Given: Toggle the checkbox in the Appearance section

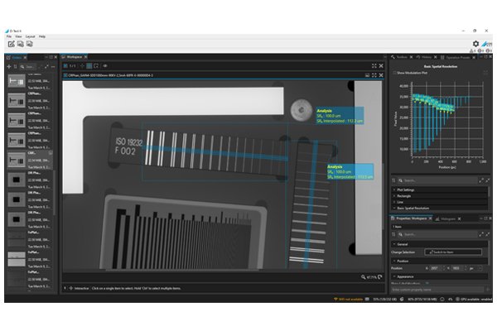Looking at the screenshot, I should click(427, 283).
